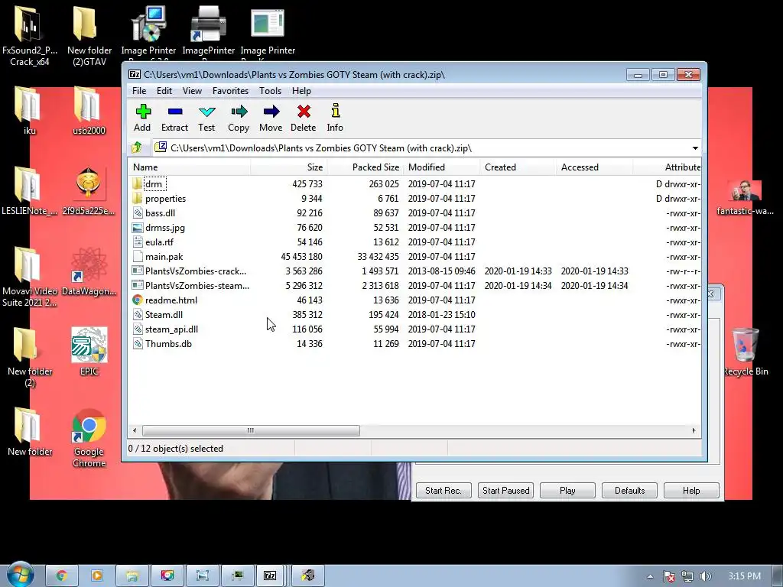783x587 pixels.
Task: Select the drmss.jpg image icon
Action: coord(138,228)
